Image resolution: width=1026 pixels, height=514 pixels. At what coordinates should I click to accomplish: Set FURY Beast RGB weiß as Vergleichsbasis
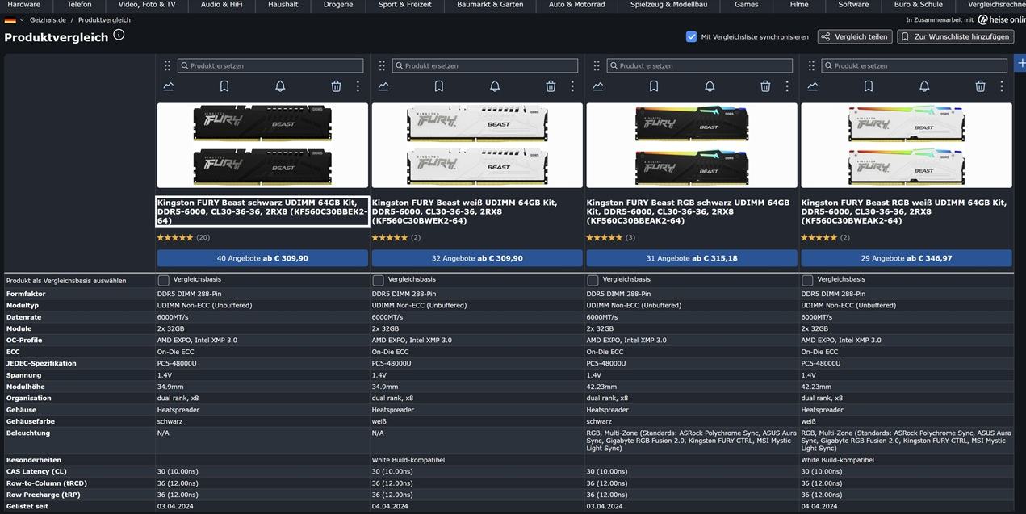point(808,280)
